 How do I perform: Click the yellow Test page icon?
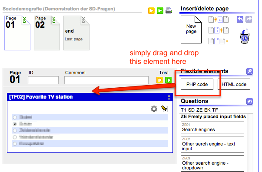pos(160,80)
